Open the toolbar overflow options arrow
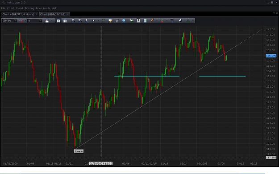This screenshot has width=279, height=174. pos(193,21)
